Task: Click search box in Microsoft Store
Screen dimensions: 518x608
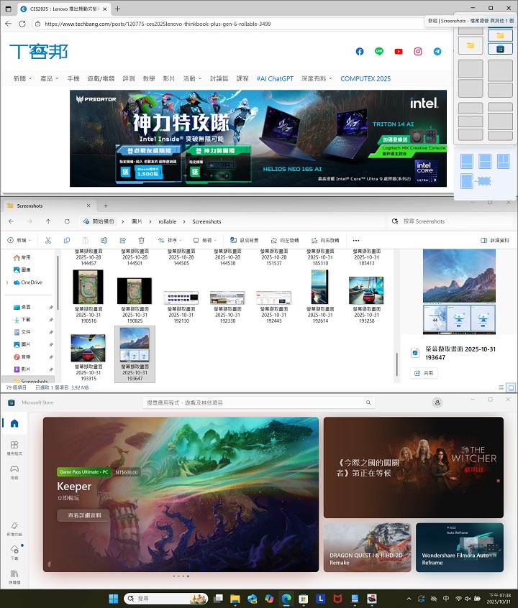Action: pyautogui.click(x=258, y=402)
